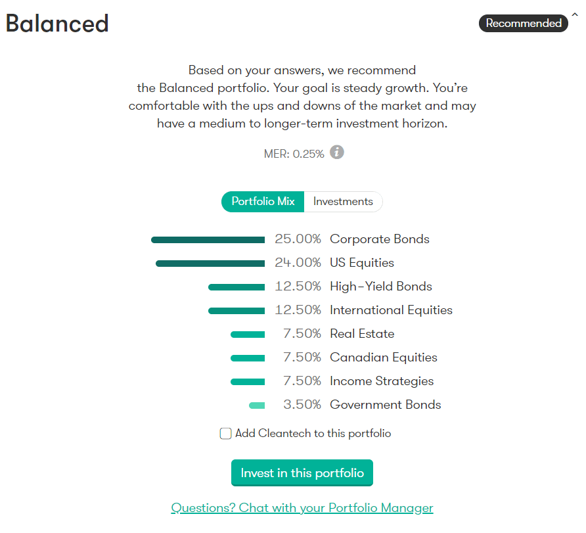Click the chevron above the Recommended badge
The image size is (586, 533).
(576, 14)
